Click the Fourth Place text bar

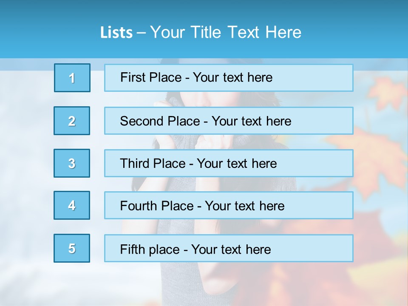coord(229,205)
